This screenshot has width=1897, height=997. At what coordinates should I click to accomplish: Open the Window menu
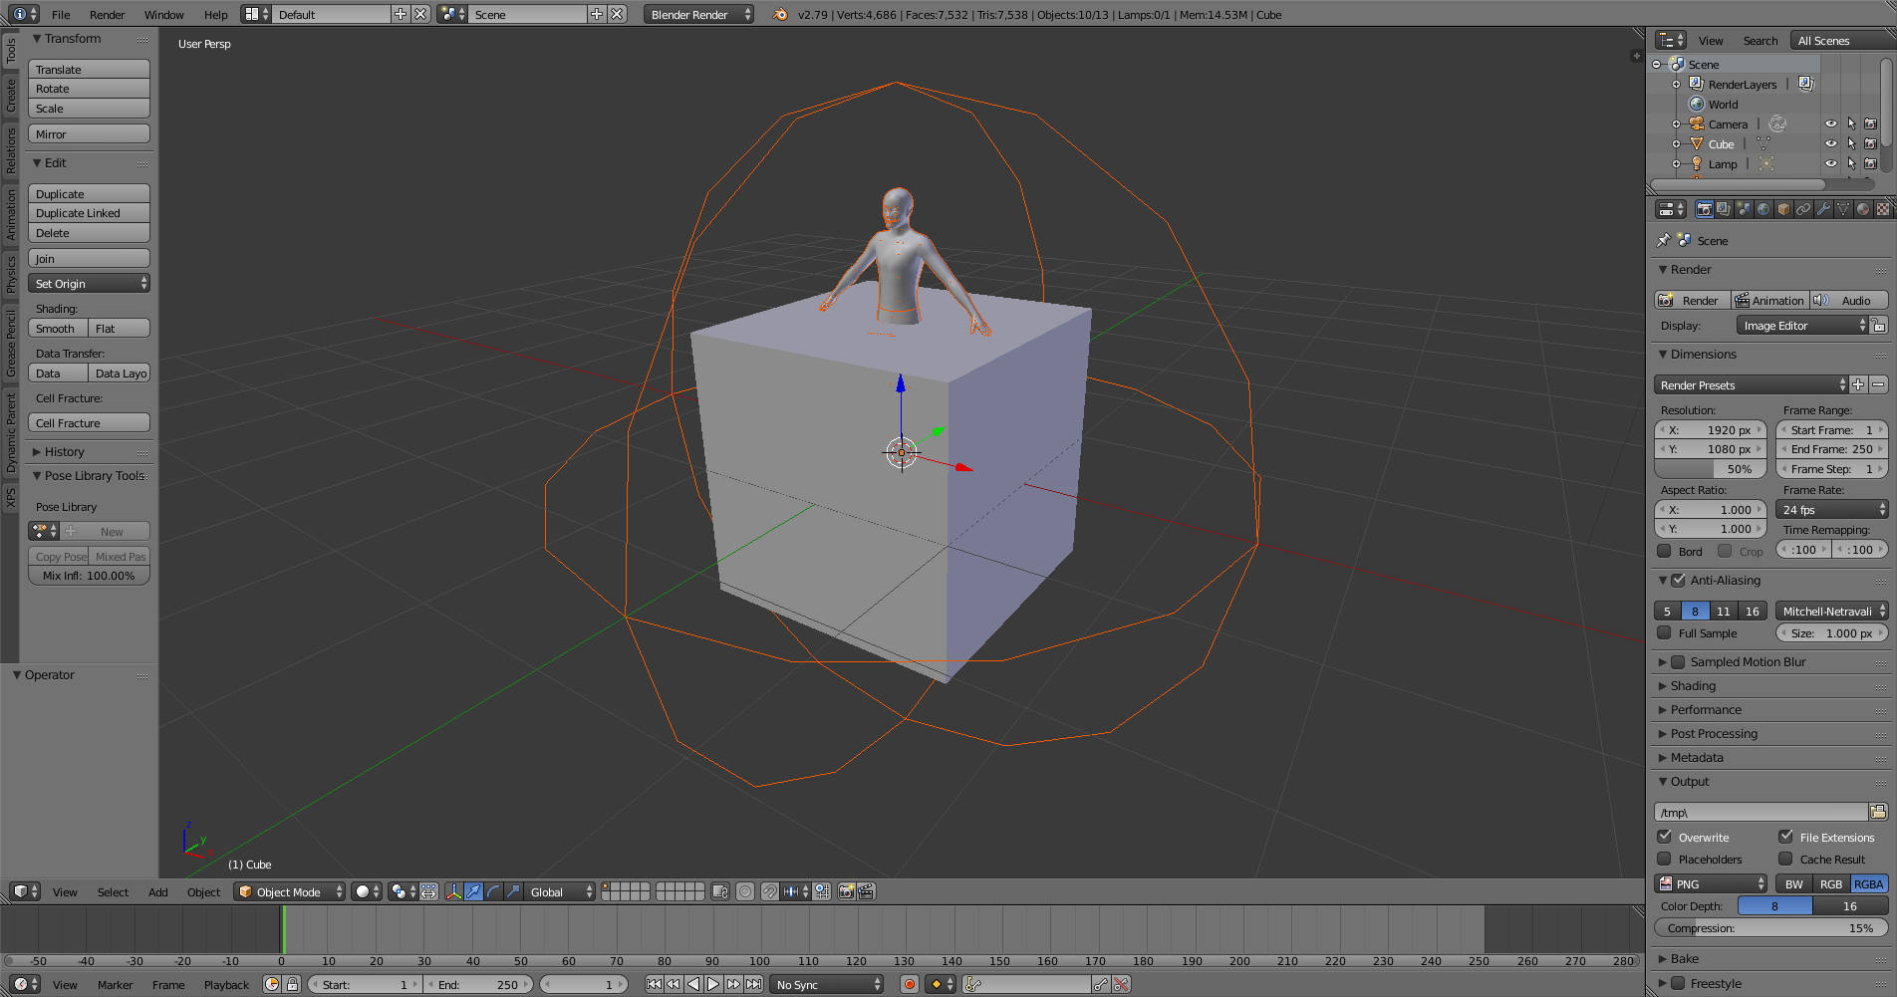pos(163,14)
